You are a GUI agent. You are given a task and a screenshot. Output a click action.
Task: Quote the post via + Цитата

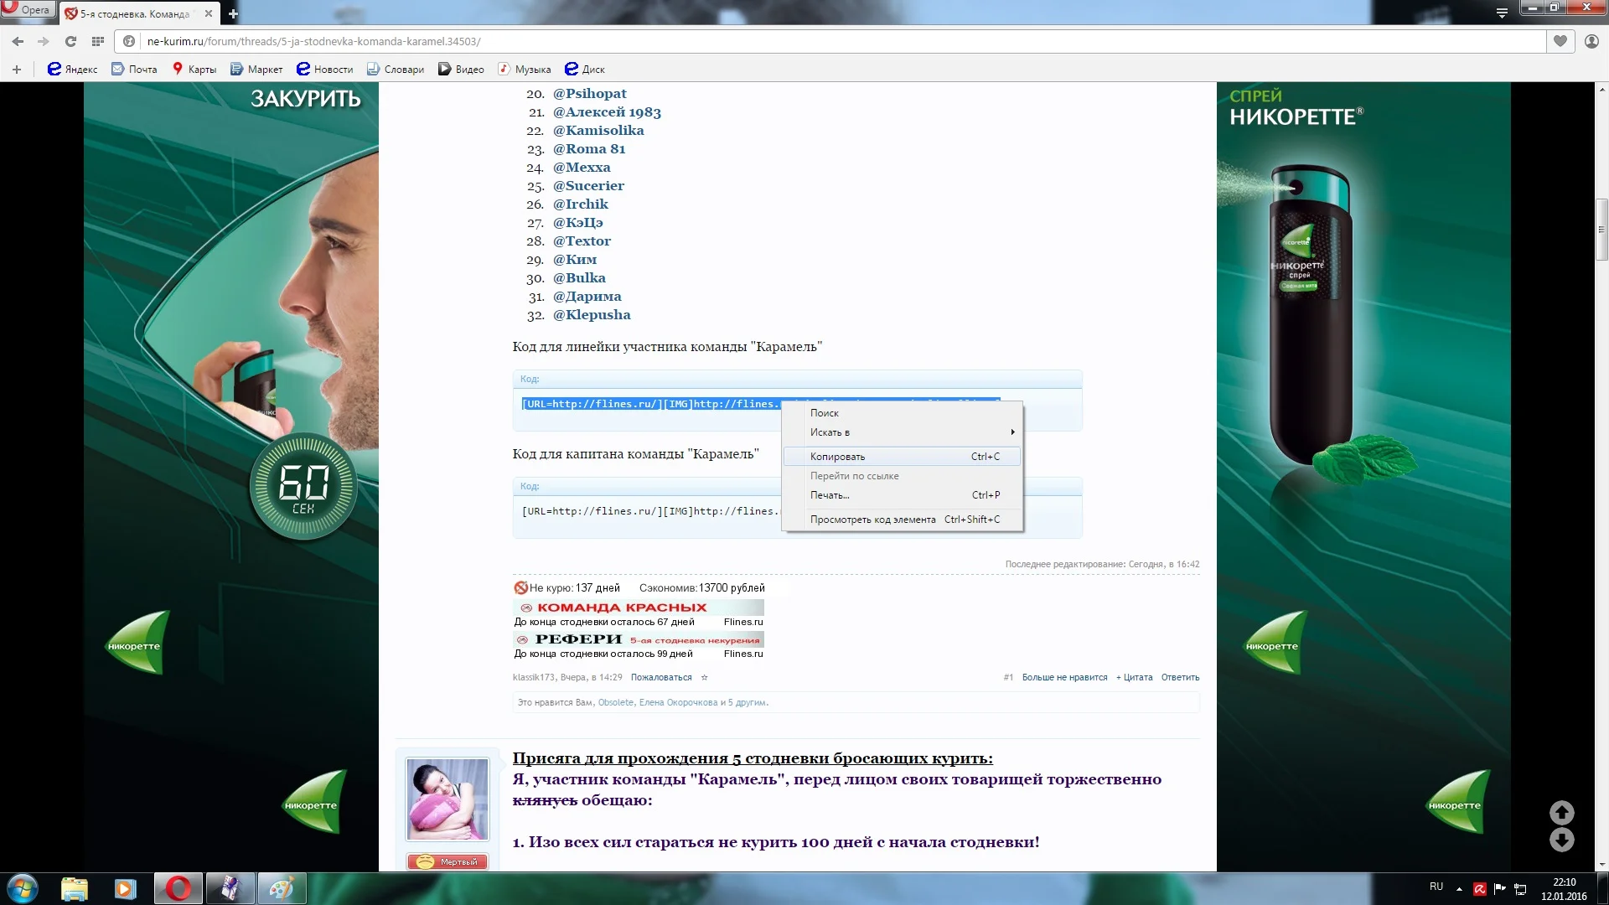[x=1135, y=677]
